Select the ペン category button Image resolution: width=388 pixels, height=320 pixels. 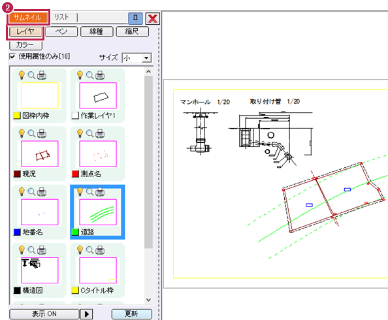61,31
